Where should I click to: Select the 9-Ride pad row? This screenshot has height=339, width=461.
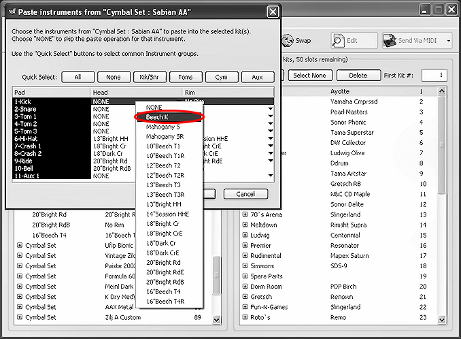pos(51,161)
